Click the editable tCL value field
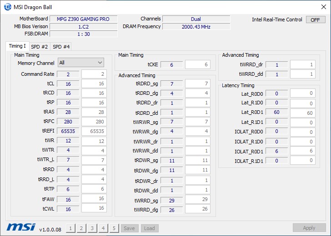331x236 pixels. tap(94, 84)
